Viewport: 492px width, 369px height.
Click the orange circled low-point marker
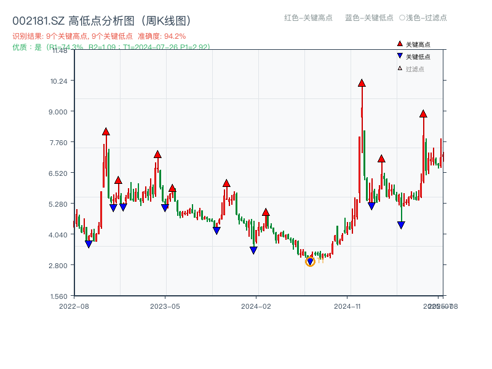click(x=309, y=261)
